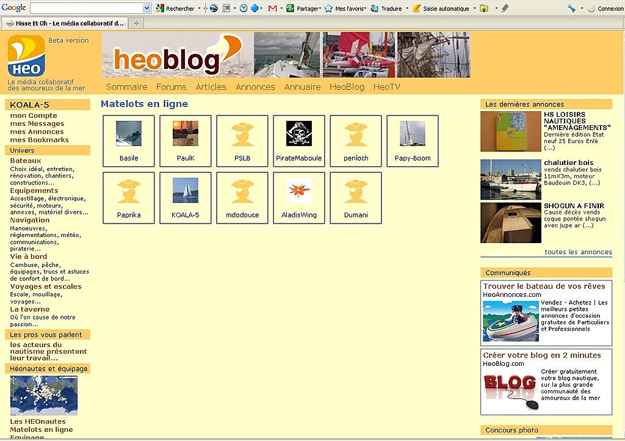Click the green-plus folder toolbar icon
This screenshot has width=625, height=441.
(x=484, y=9)
